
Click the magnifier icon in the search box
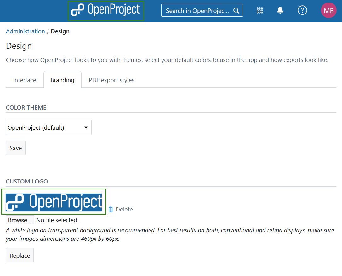pyautogui.click(x=236, y=11)
